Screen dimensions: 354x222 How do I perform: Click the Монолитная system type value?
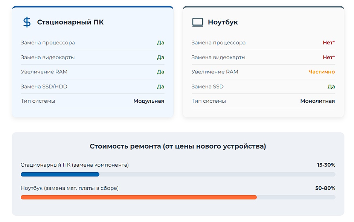tap(317, 101)
